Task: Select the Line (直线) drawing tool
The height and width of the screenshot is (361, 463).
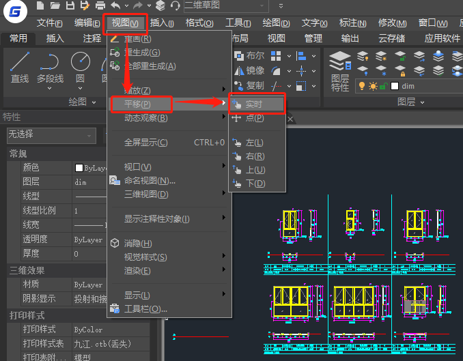Action: coord(20,66)
